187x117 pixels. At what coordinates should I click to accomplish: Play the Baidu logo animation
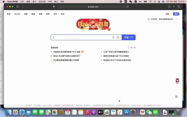(109, 29)
